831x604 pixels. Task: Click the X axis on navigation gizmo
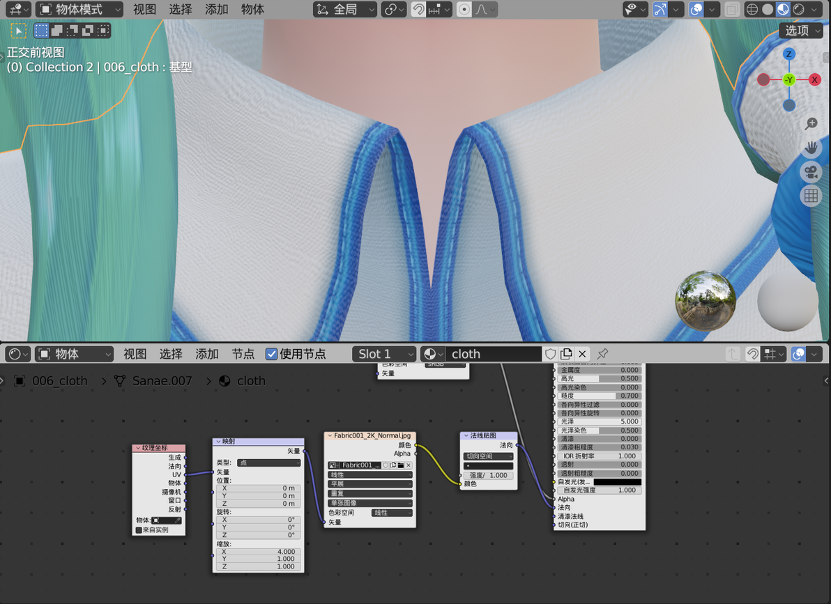[814, 80]
